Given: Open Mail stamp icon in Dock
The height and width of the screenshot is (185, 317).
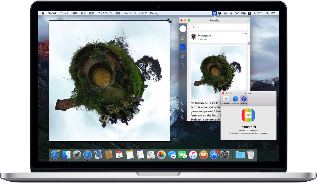Looking at the screenshot, I should point(98,155).
